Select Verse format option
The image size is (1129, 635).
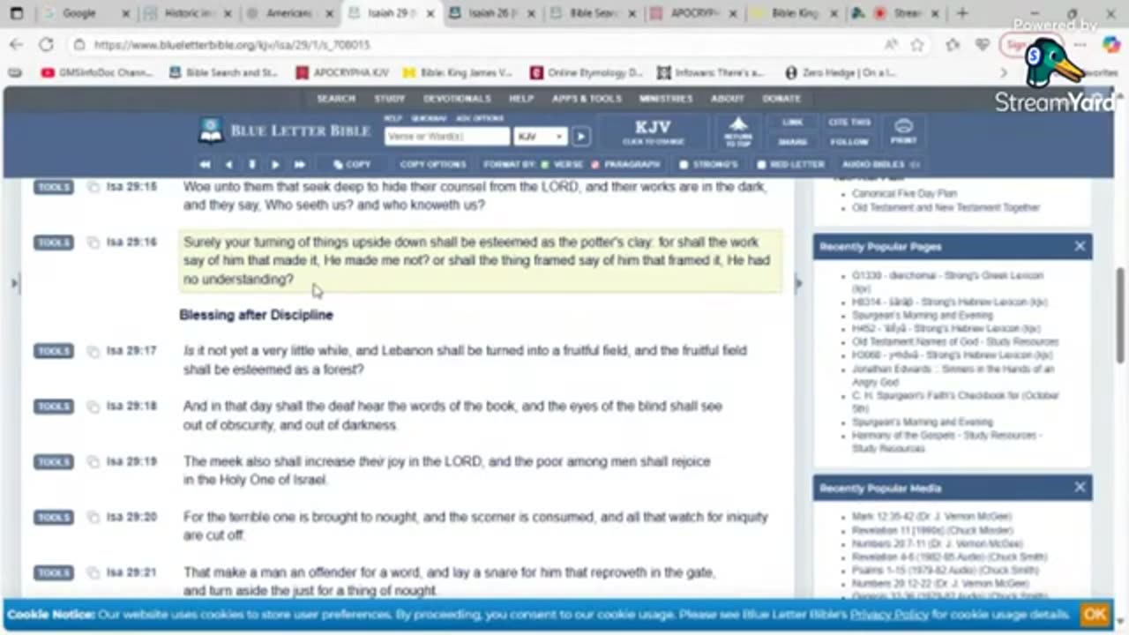coord(562,165)
